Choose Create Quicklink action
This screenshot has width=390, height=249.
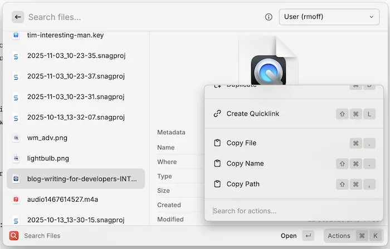pyautogui.click(x=252, y=114)
